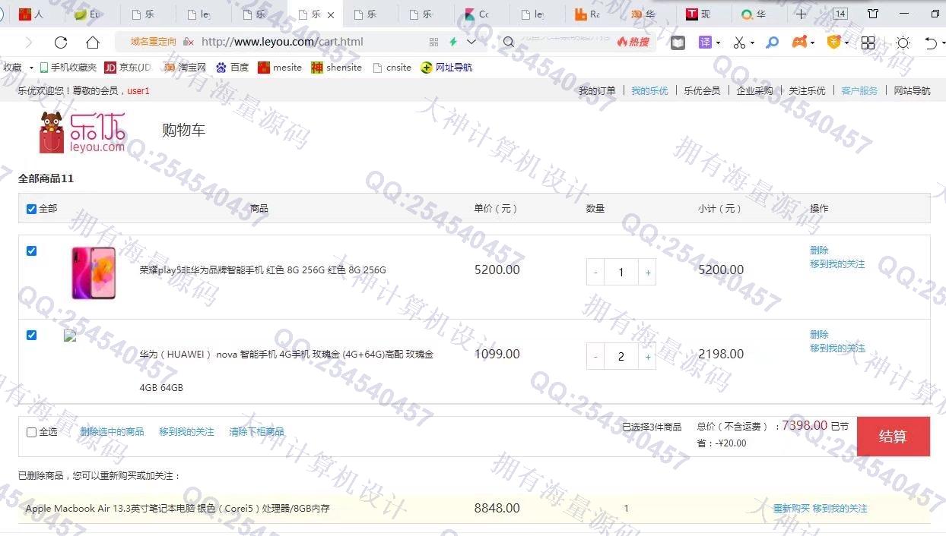Open the reading mode book icon
This screenshot has height=536, width=946.
pyautogui.click(x=678, y=43)
